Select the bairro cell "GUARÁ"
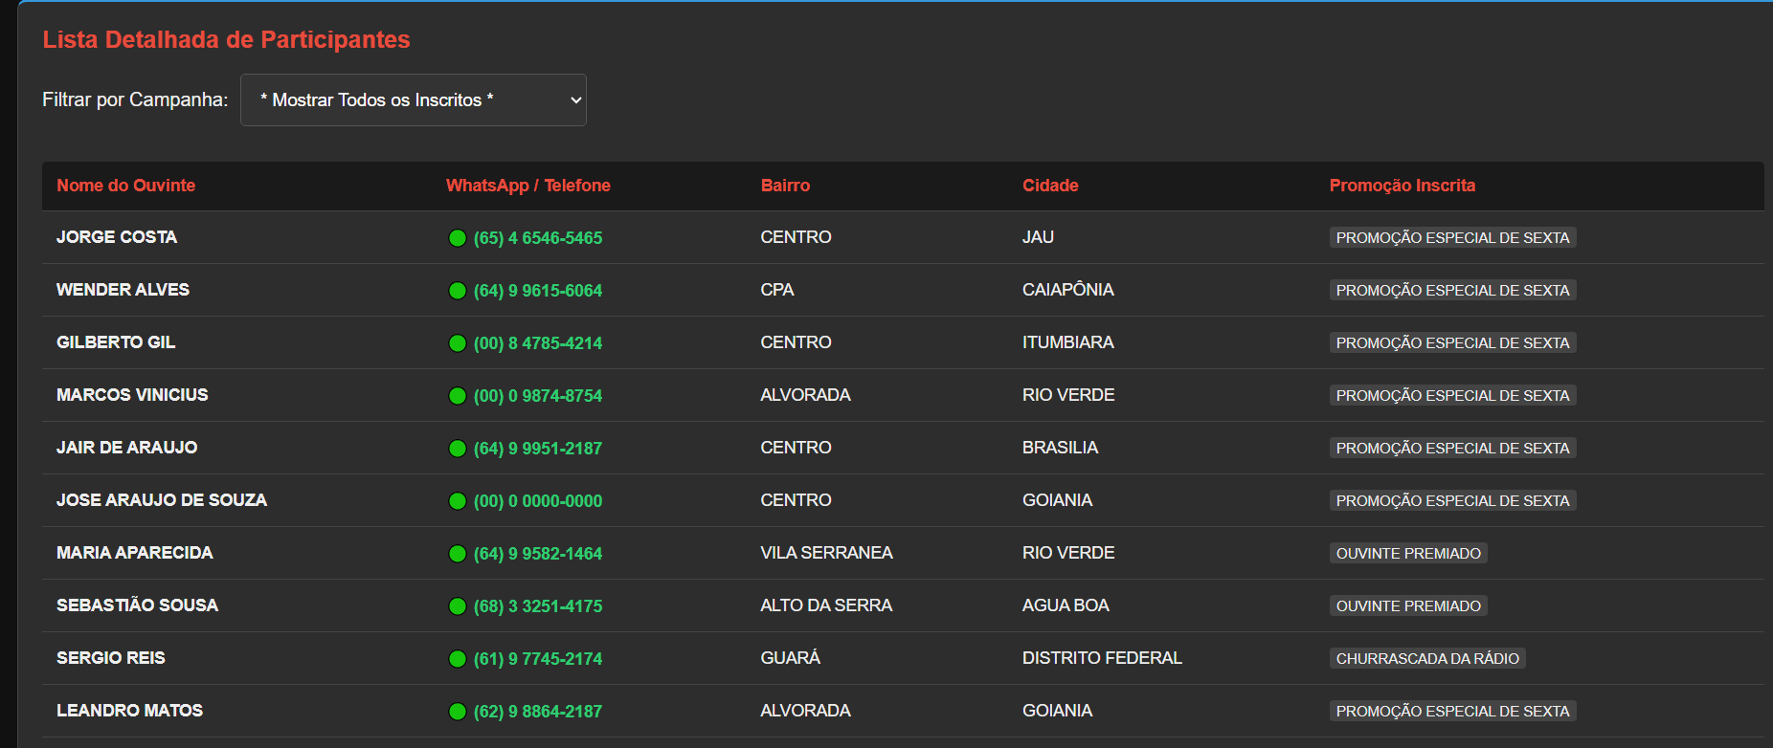The height and width of the screenshot is (748, 1773). (791, 658)
